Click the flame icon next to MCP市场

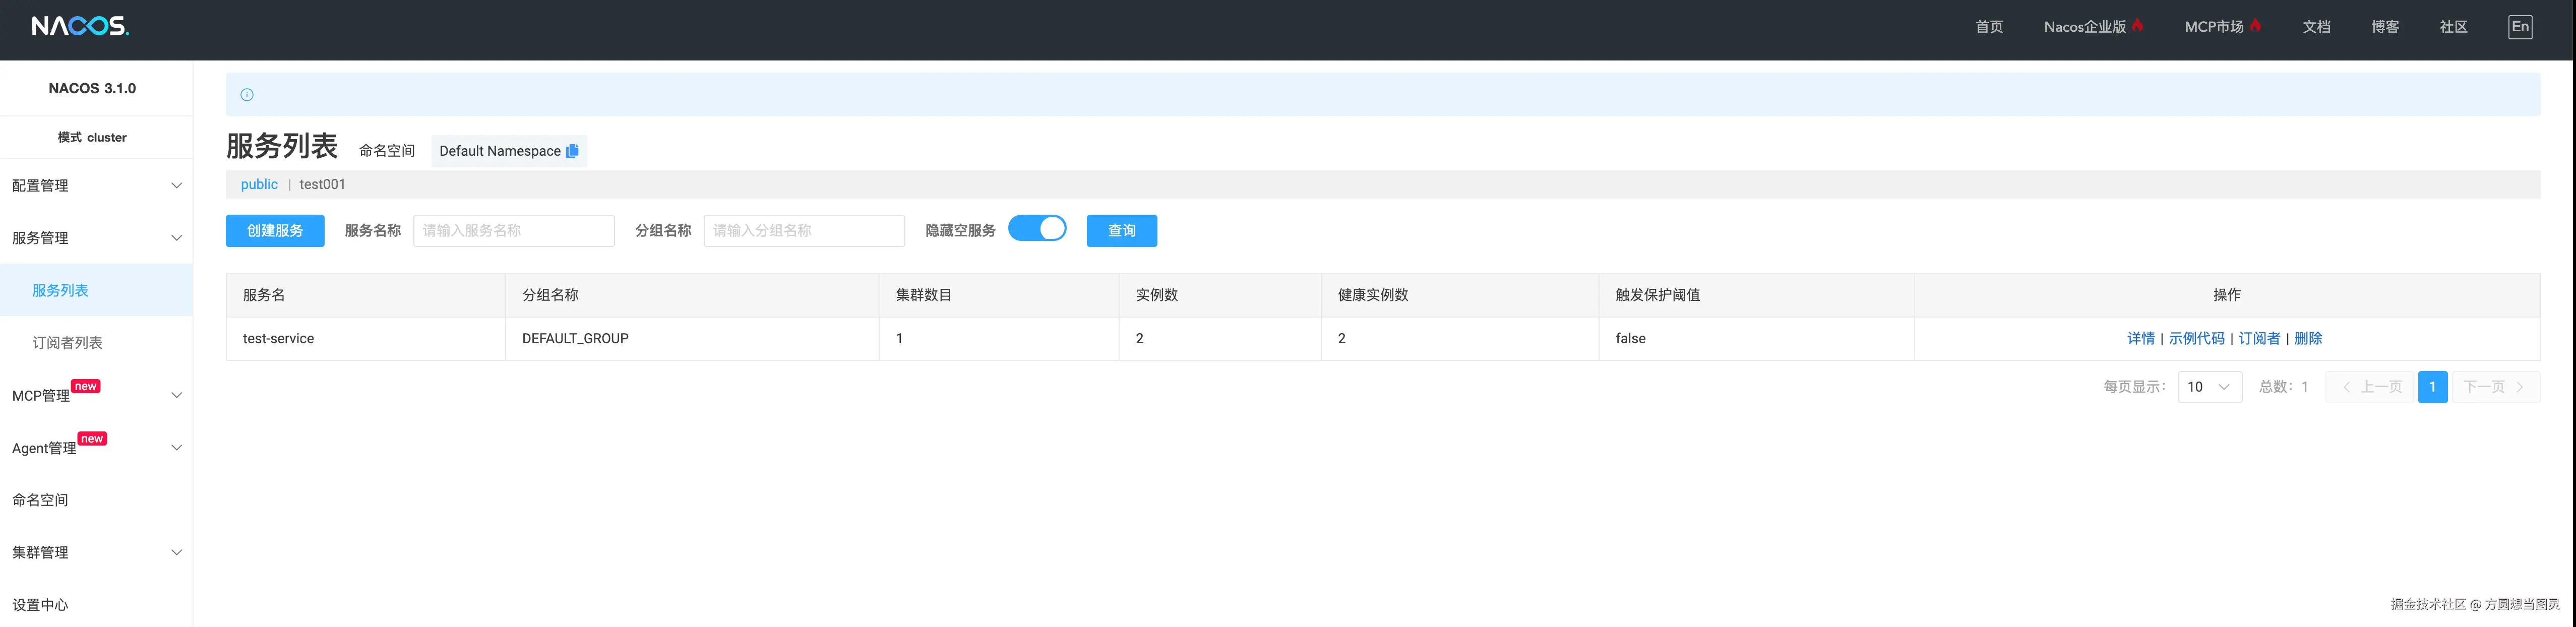pyautogui.click(x=2255, y=25)
